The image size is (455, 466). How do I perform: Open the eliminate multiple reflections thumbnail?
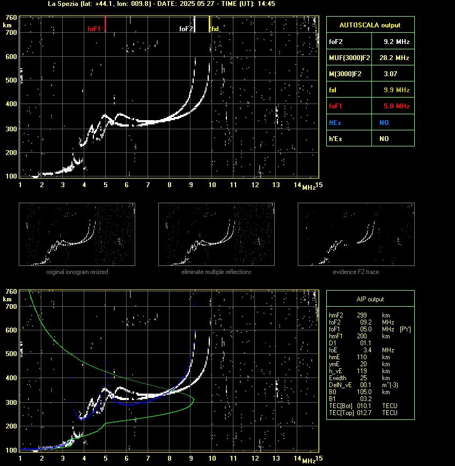(216, 234)
